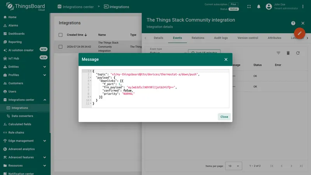This screenshot has width=311, height=175.
Task: Open the John Doe user avatar icon
Action: [x=269, y=7]
